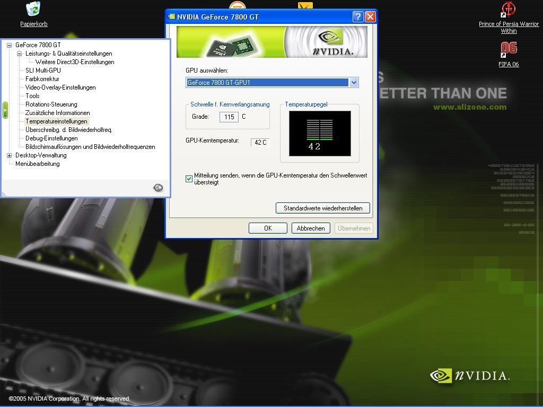Toggle notification checkbox for GPU temperature threshold
543x407 pixels.
point(189,179)
